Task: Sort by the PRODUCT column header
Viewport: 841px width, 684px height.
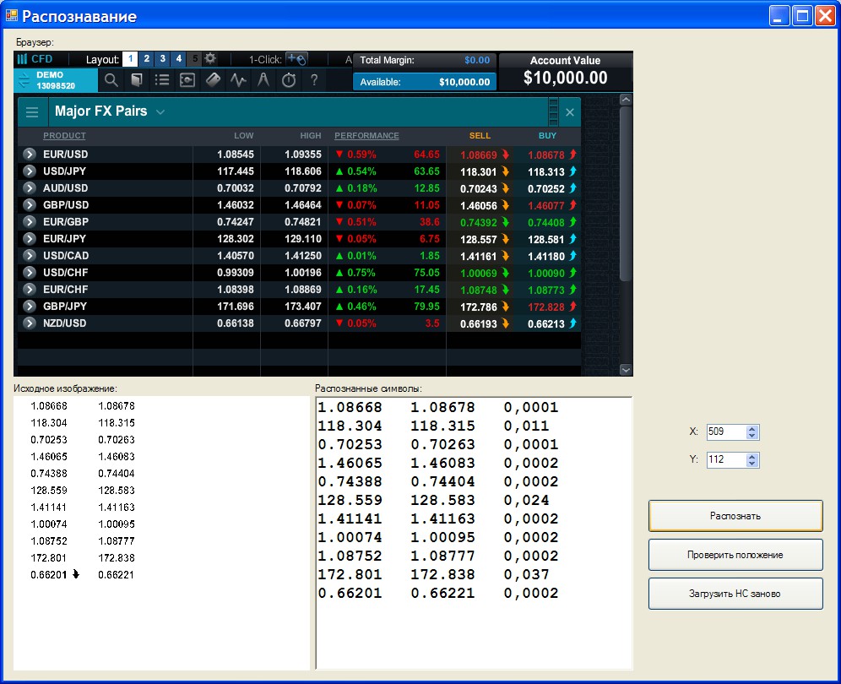Action: [x=64, y=136]
